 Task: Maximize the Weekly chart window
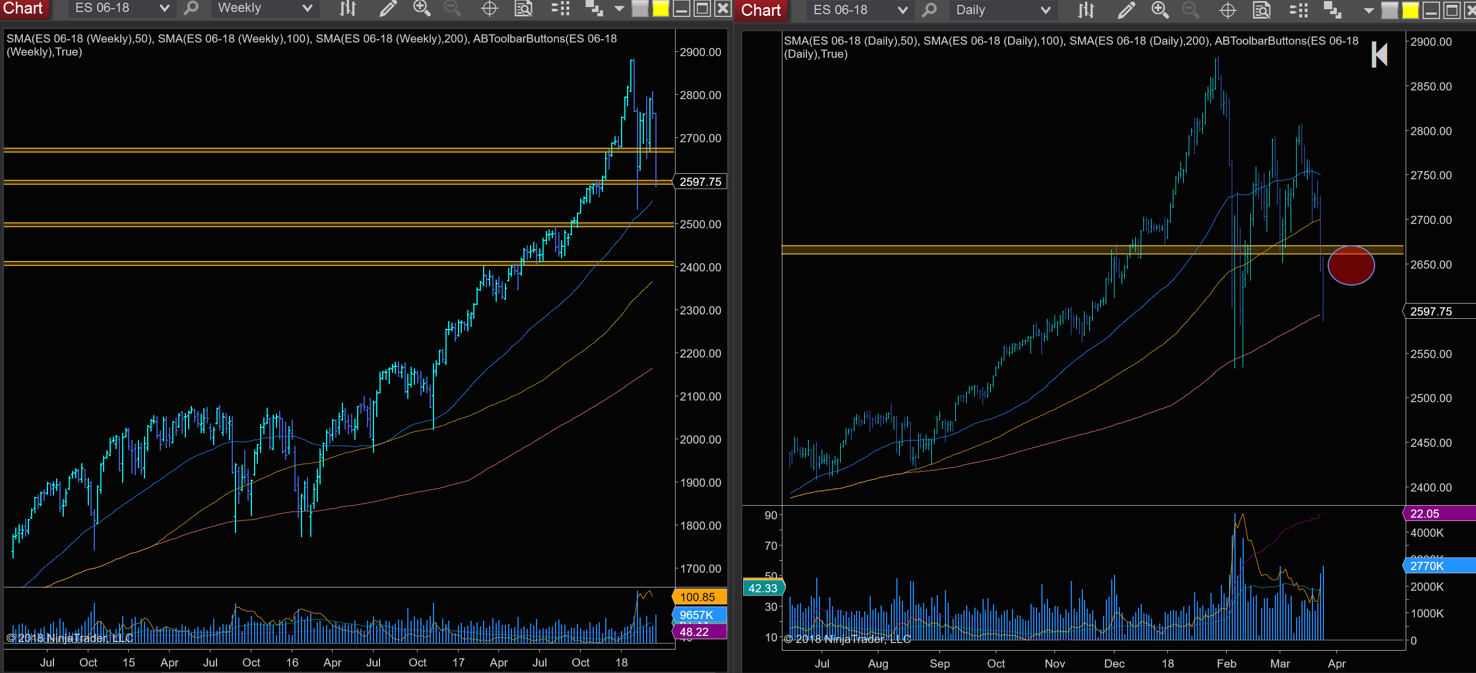click(x=702, y=8)
